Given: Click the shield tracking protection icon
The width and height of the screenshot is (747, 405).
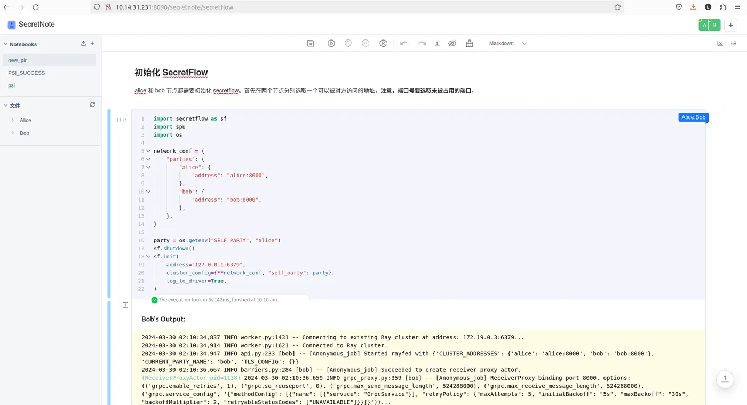Looking at the screenshot, I should click(97, 7).
